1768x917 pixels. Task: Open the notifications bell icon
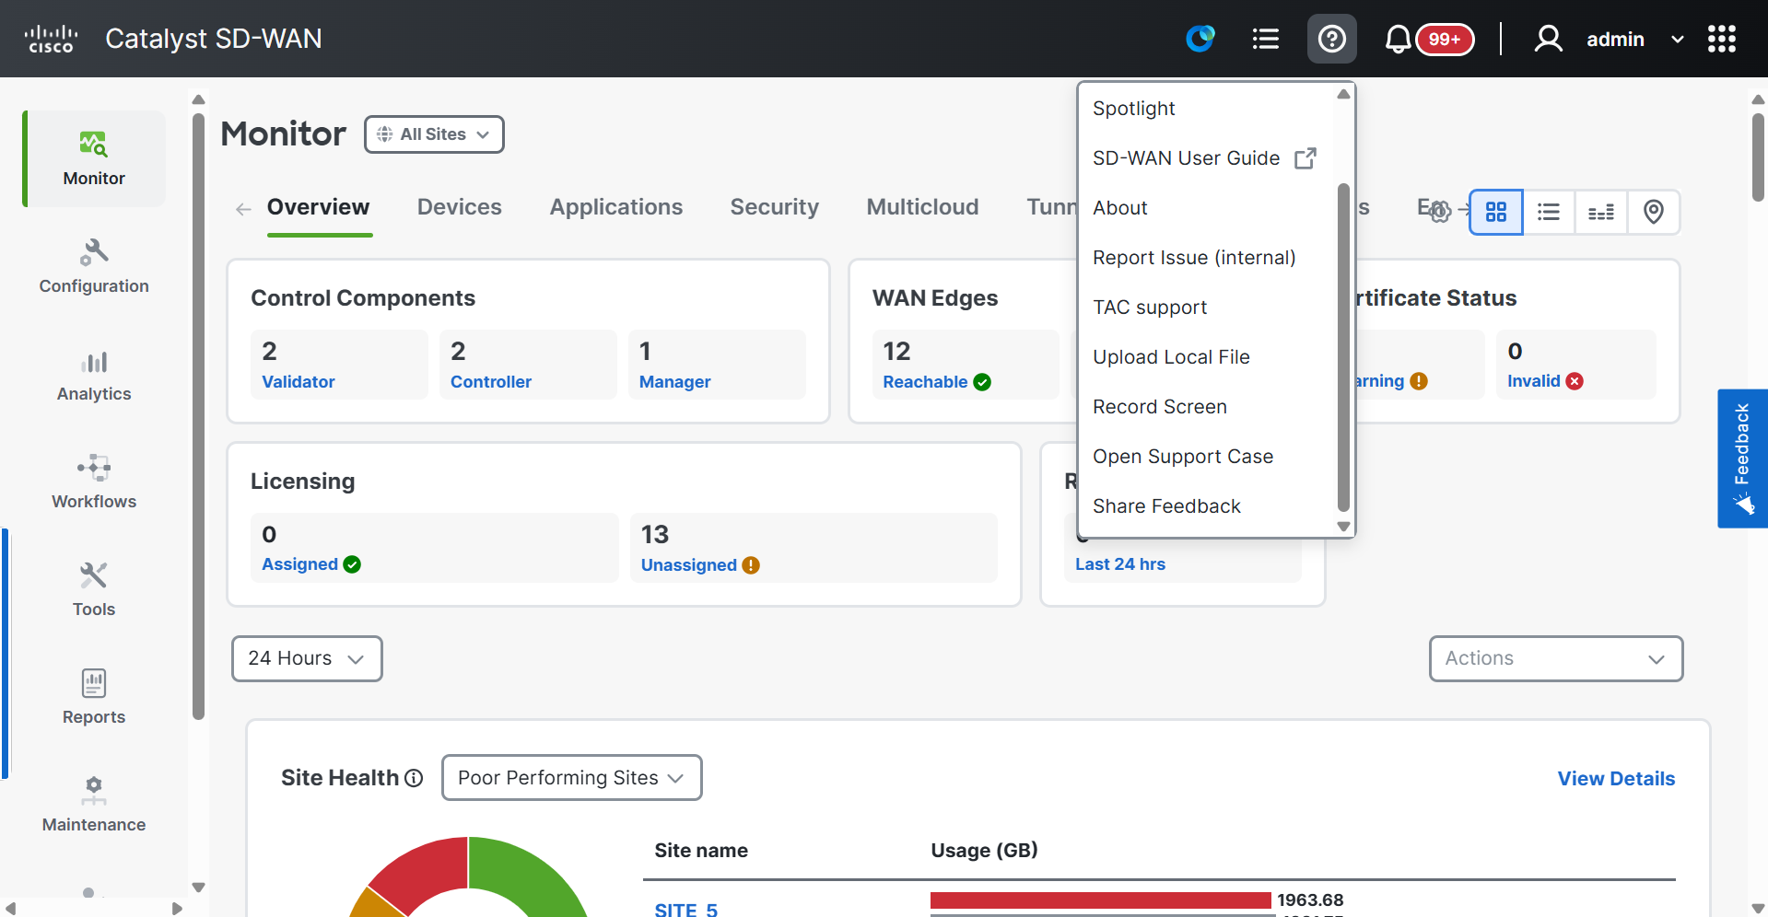(x=1398, y=39)
